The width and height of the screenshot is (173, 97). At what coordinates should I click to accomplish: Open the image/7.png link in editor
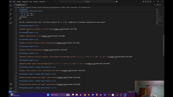(67, 71)
